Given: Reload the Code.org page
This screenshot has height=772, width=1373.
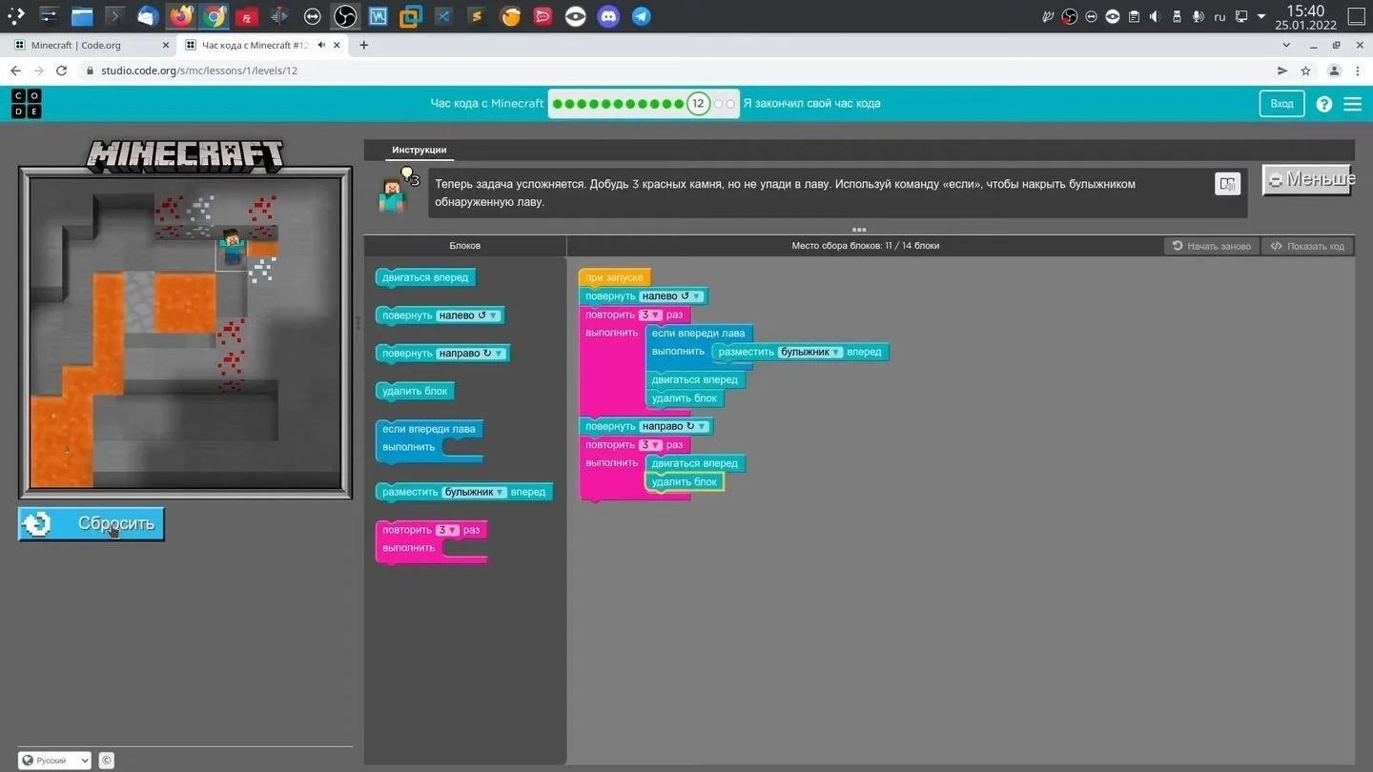Looking at the screenshot, I should point(62,71).
